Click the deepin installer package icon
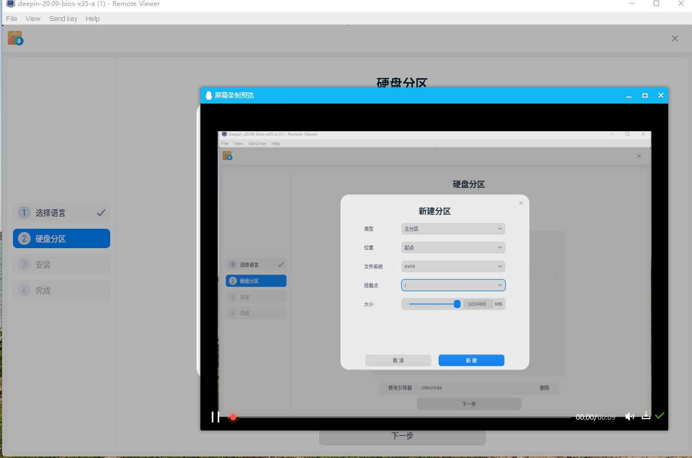 click(x=15, y=38)
